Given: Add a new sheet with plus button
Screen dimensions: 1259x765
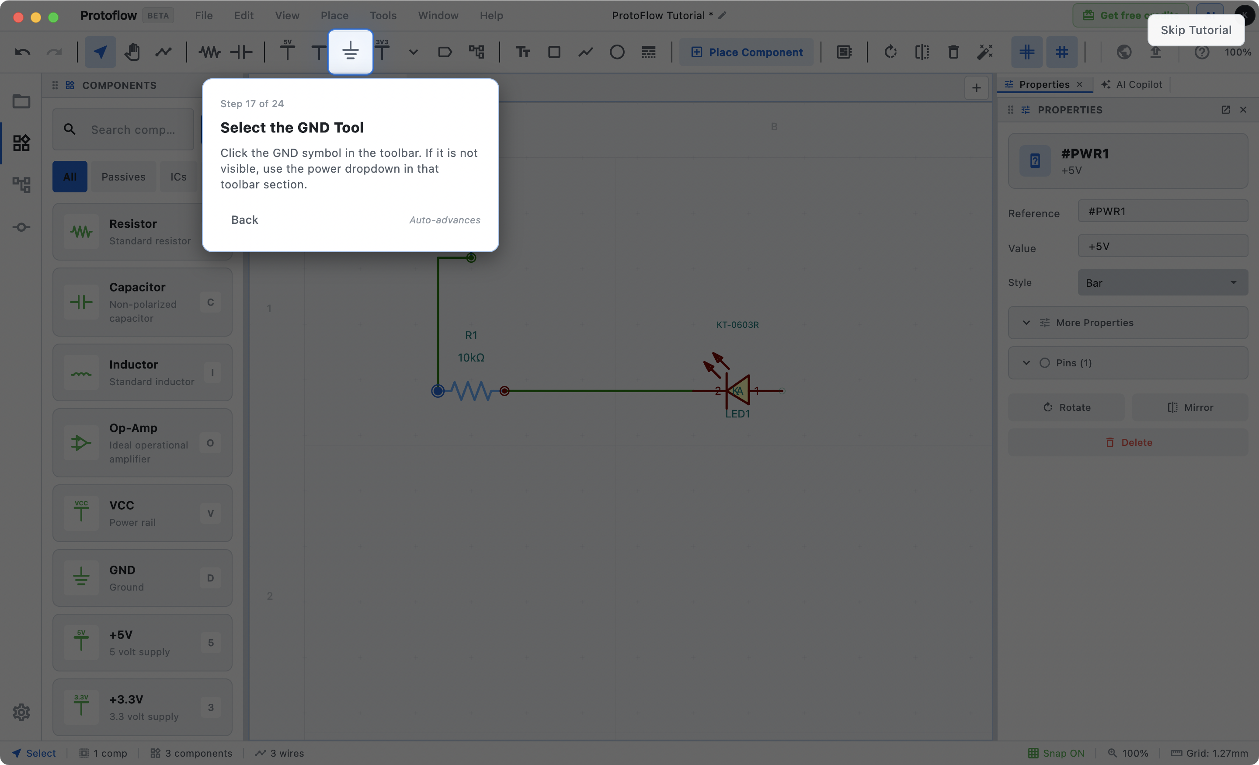Looking at the screenshot, I should pyautogui.click(x=976, y=88).
